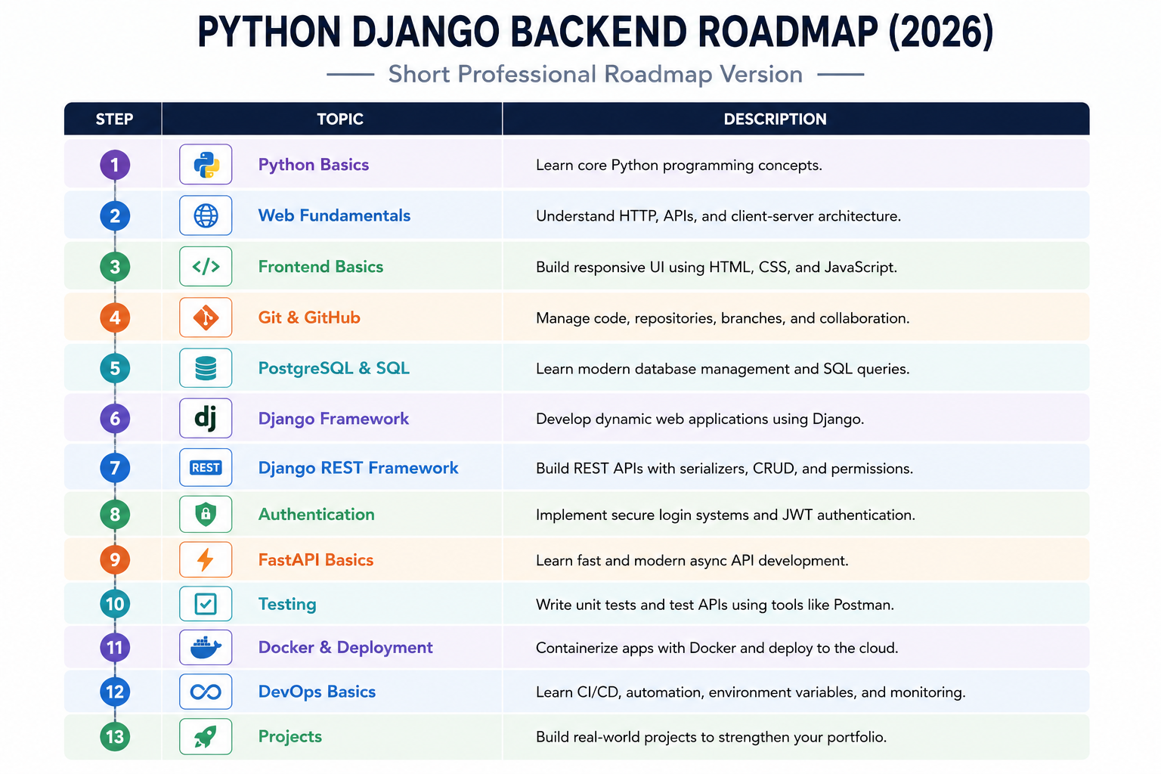This screenshot has height=774, width=1161.
Task: Click the Git logo icon
Action: pos(206,317)
